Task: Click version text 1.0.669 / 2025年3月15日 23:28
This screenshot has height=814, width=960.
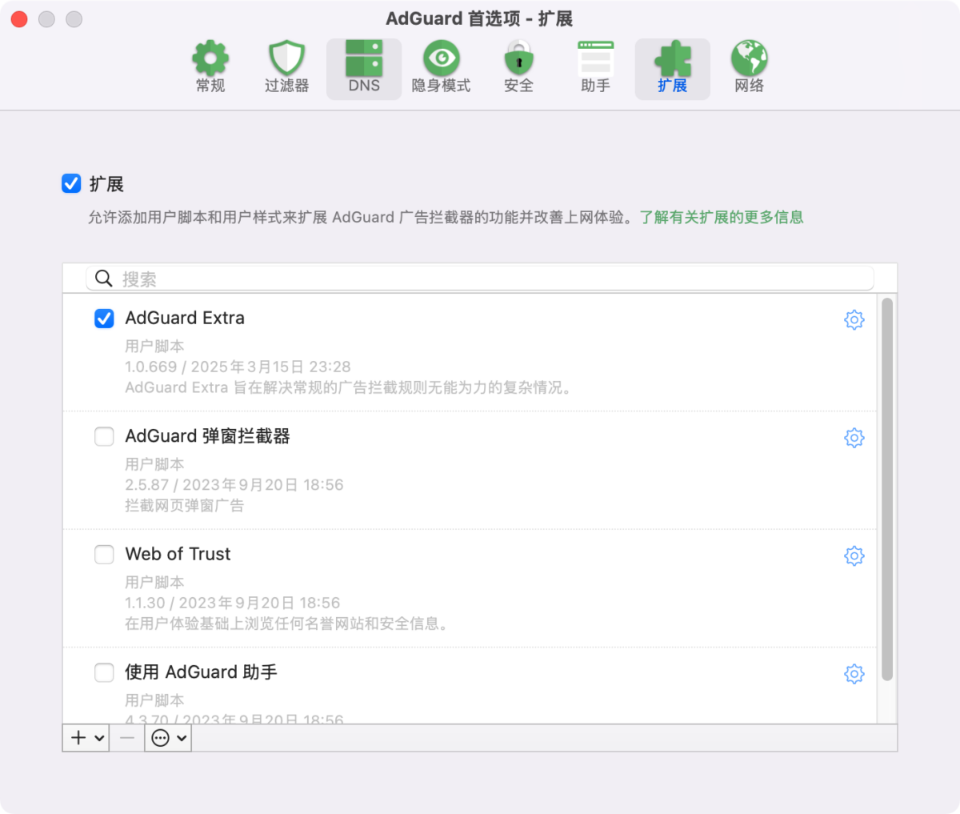Action: [x=238, y=367]
